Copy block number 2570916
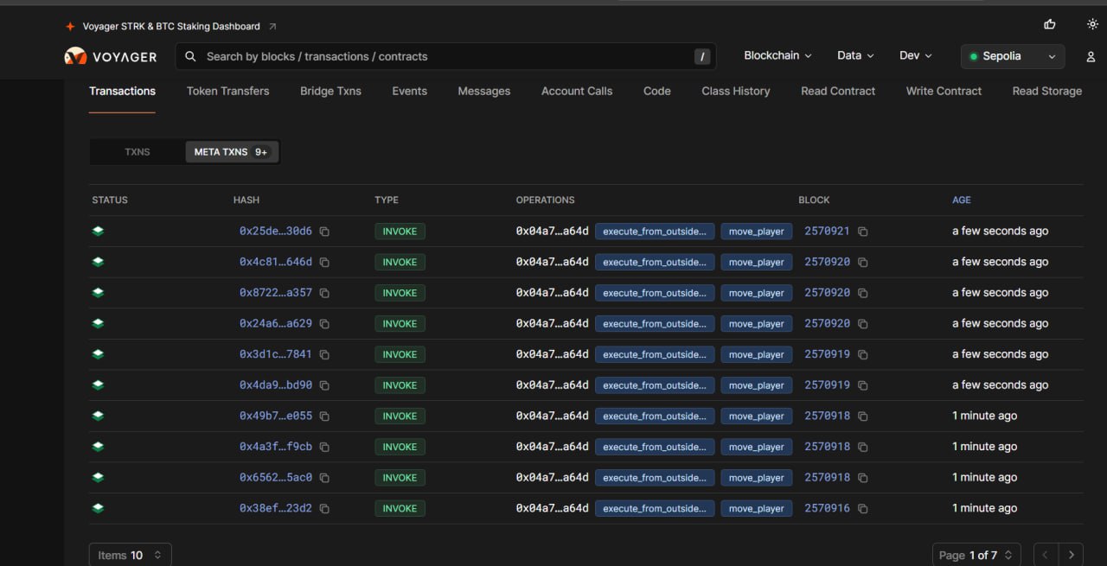The height and width of the screenshot is (566, 1107). coord(862,509)
